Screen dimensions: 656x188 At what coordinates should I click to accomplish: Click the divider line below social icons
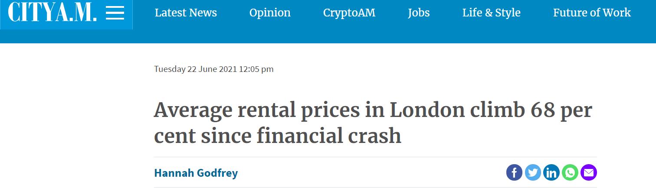point(375,187)
